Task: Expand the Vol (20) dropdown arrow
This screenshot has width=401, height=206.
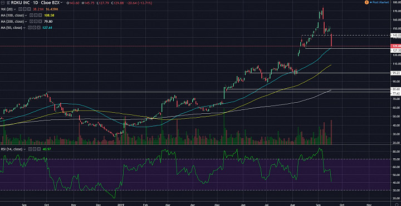Action: (x=15, y=9)
